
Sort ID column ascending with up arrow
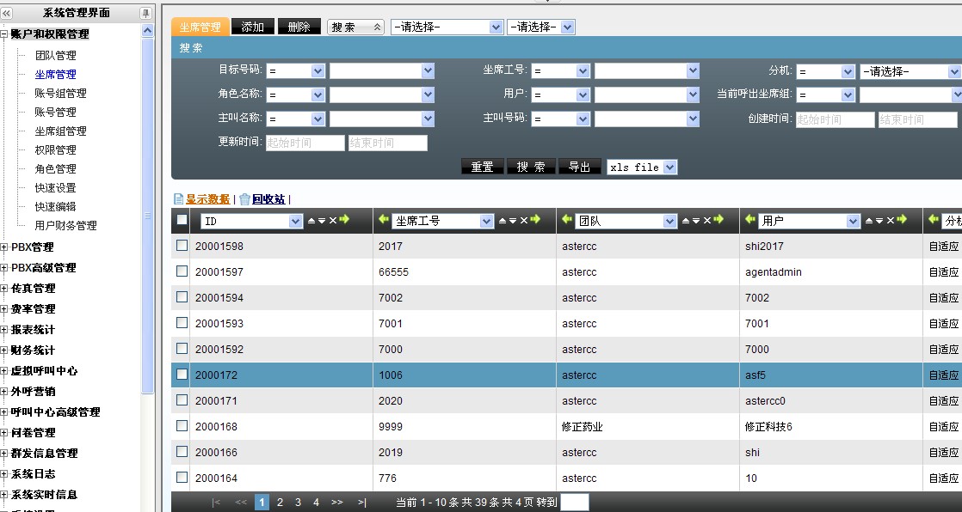(x=311, y=221)
